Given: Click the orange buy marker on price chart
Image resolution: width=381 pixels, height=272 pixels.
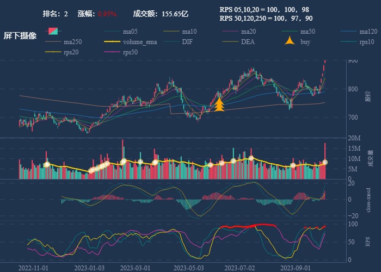Looking at the screenshot, I should (219, 104).
